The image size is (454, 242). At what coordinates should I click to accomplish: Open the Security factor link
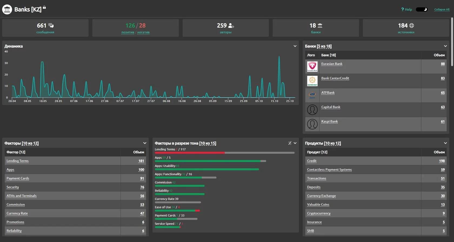tap(13, 187)
